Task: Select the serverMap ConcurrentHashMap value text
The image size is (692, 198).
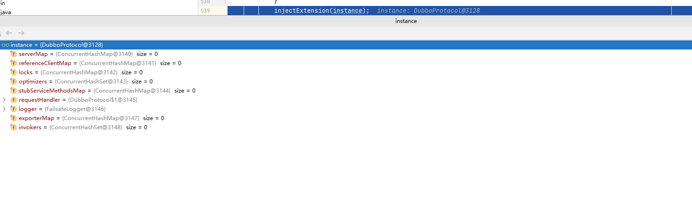Action: (94, 54)
